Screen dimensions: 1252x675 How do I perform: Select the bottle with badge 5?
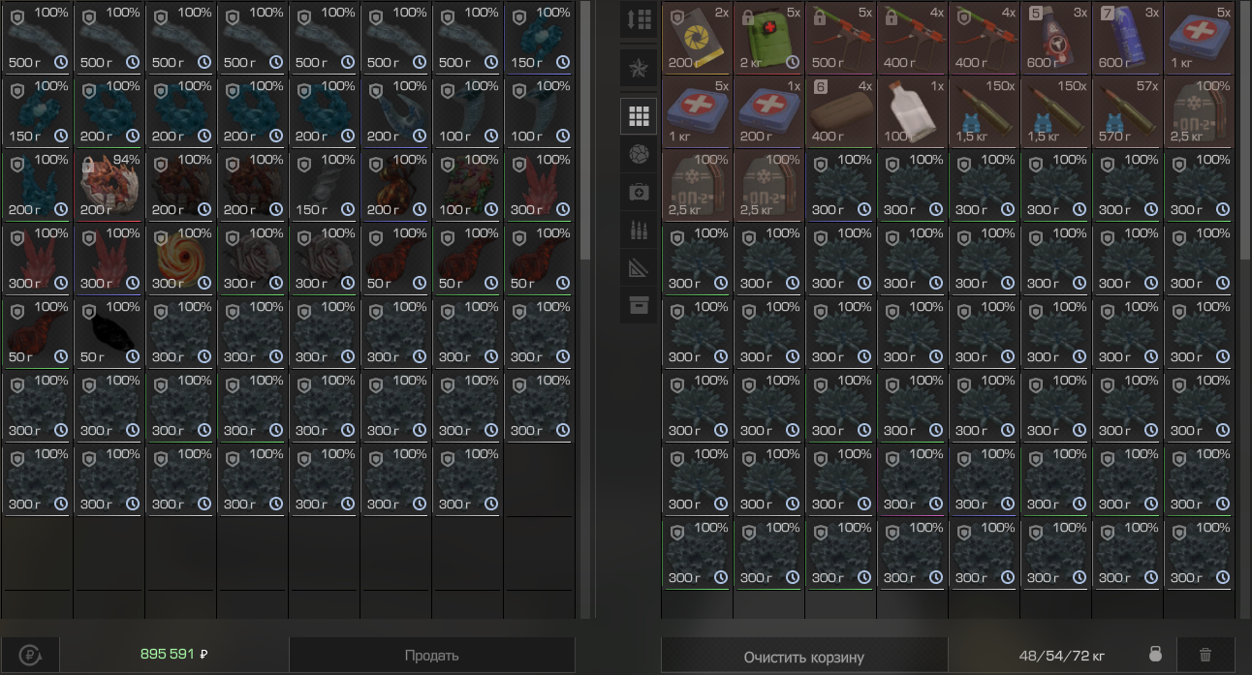pos(1055,38)
